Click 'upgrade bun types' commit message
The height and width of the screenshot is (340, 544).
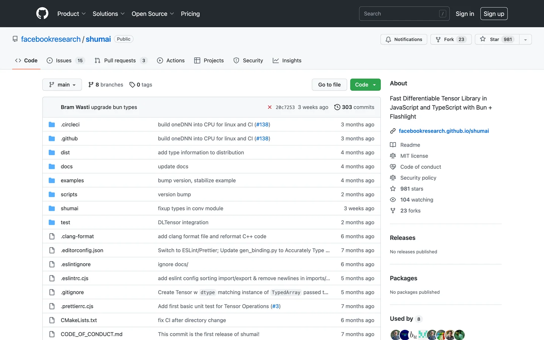114,107
